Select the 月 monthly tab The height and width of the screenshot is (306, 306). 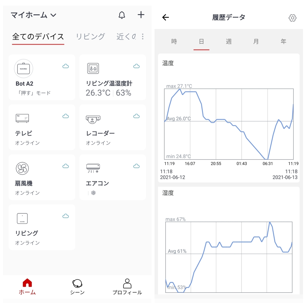256,42
